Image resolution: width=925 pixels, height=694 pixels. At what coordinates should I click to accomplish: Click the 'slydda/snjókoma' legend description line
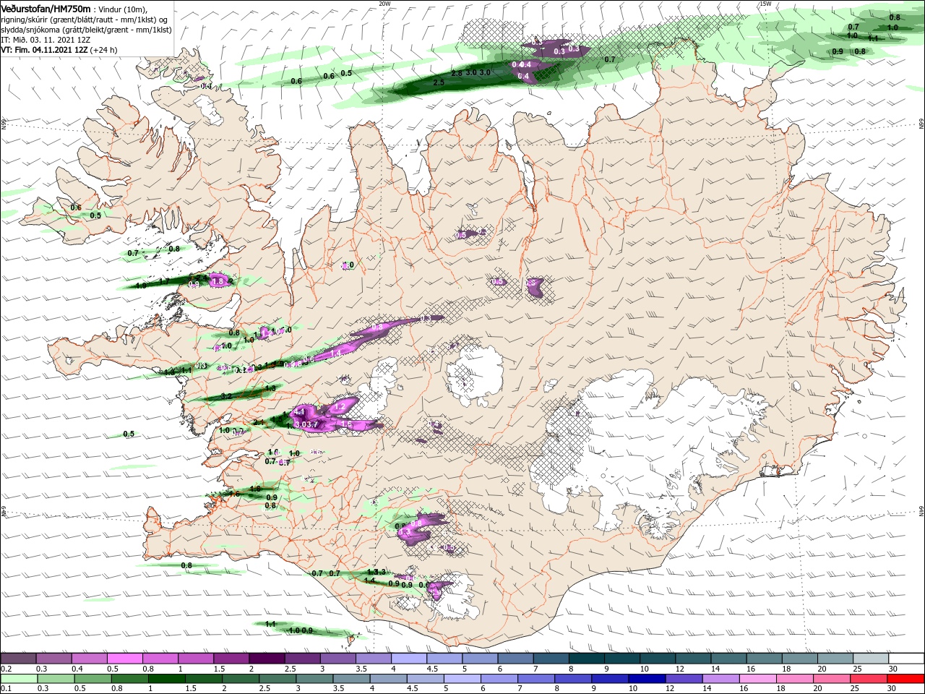click(85, 30)
